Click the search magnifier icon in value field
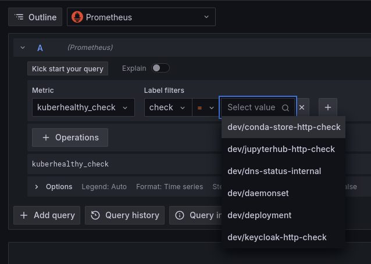The width and height of the screenshot is (371, 264). tap(286, 108)
